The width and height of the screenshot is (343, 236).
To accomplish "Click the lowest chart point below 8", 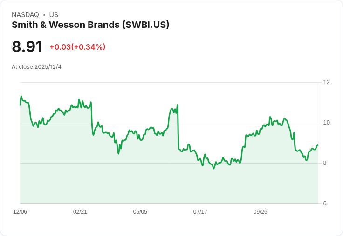I will 214,168.
